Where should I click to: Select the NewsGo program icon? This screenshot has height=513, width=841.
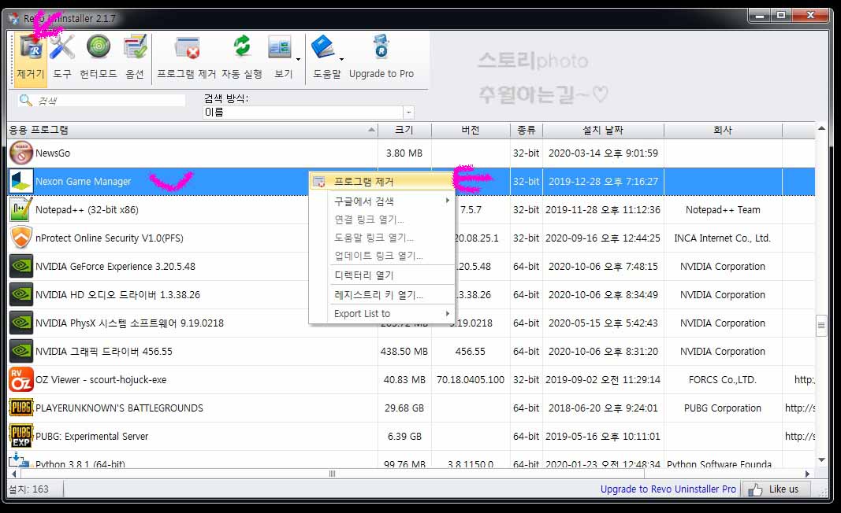21,153
